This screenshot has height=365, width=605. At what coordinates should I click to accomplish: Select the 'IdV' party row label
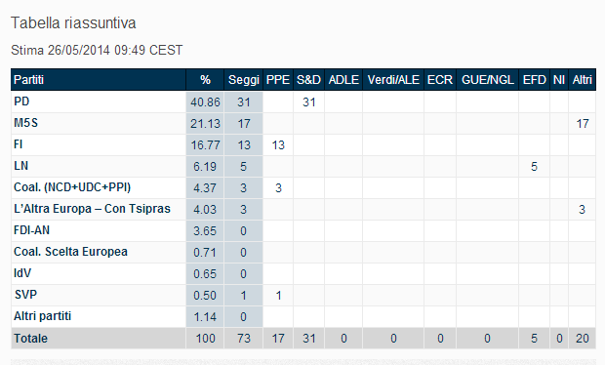tap(22, 273)
